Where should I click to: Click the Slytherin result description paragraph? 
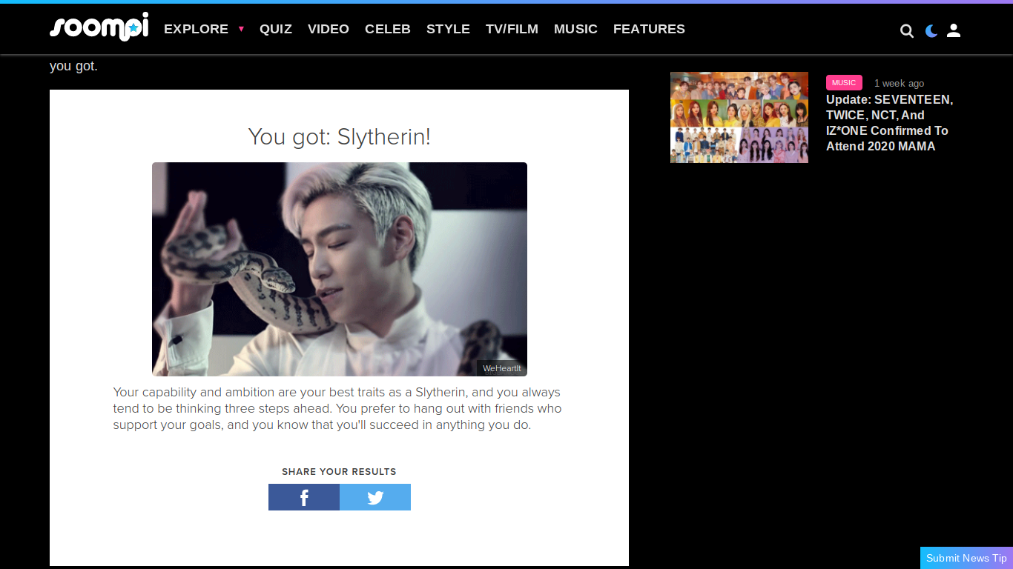point(337,408)
